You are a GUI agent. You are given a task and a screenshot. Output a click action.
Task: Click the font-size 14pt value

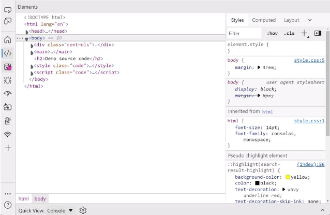click(273, 127)
